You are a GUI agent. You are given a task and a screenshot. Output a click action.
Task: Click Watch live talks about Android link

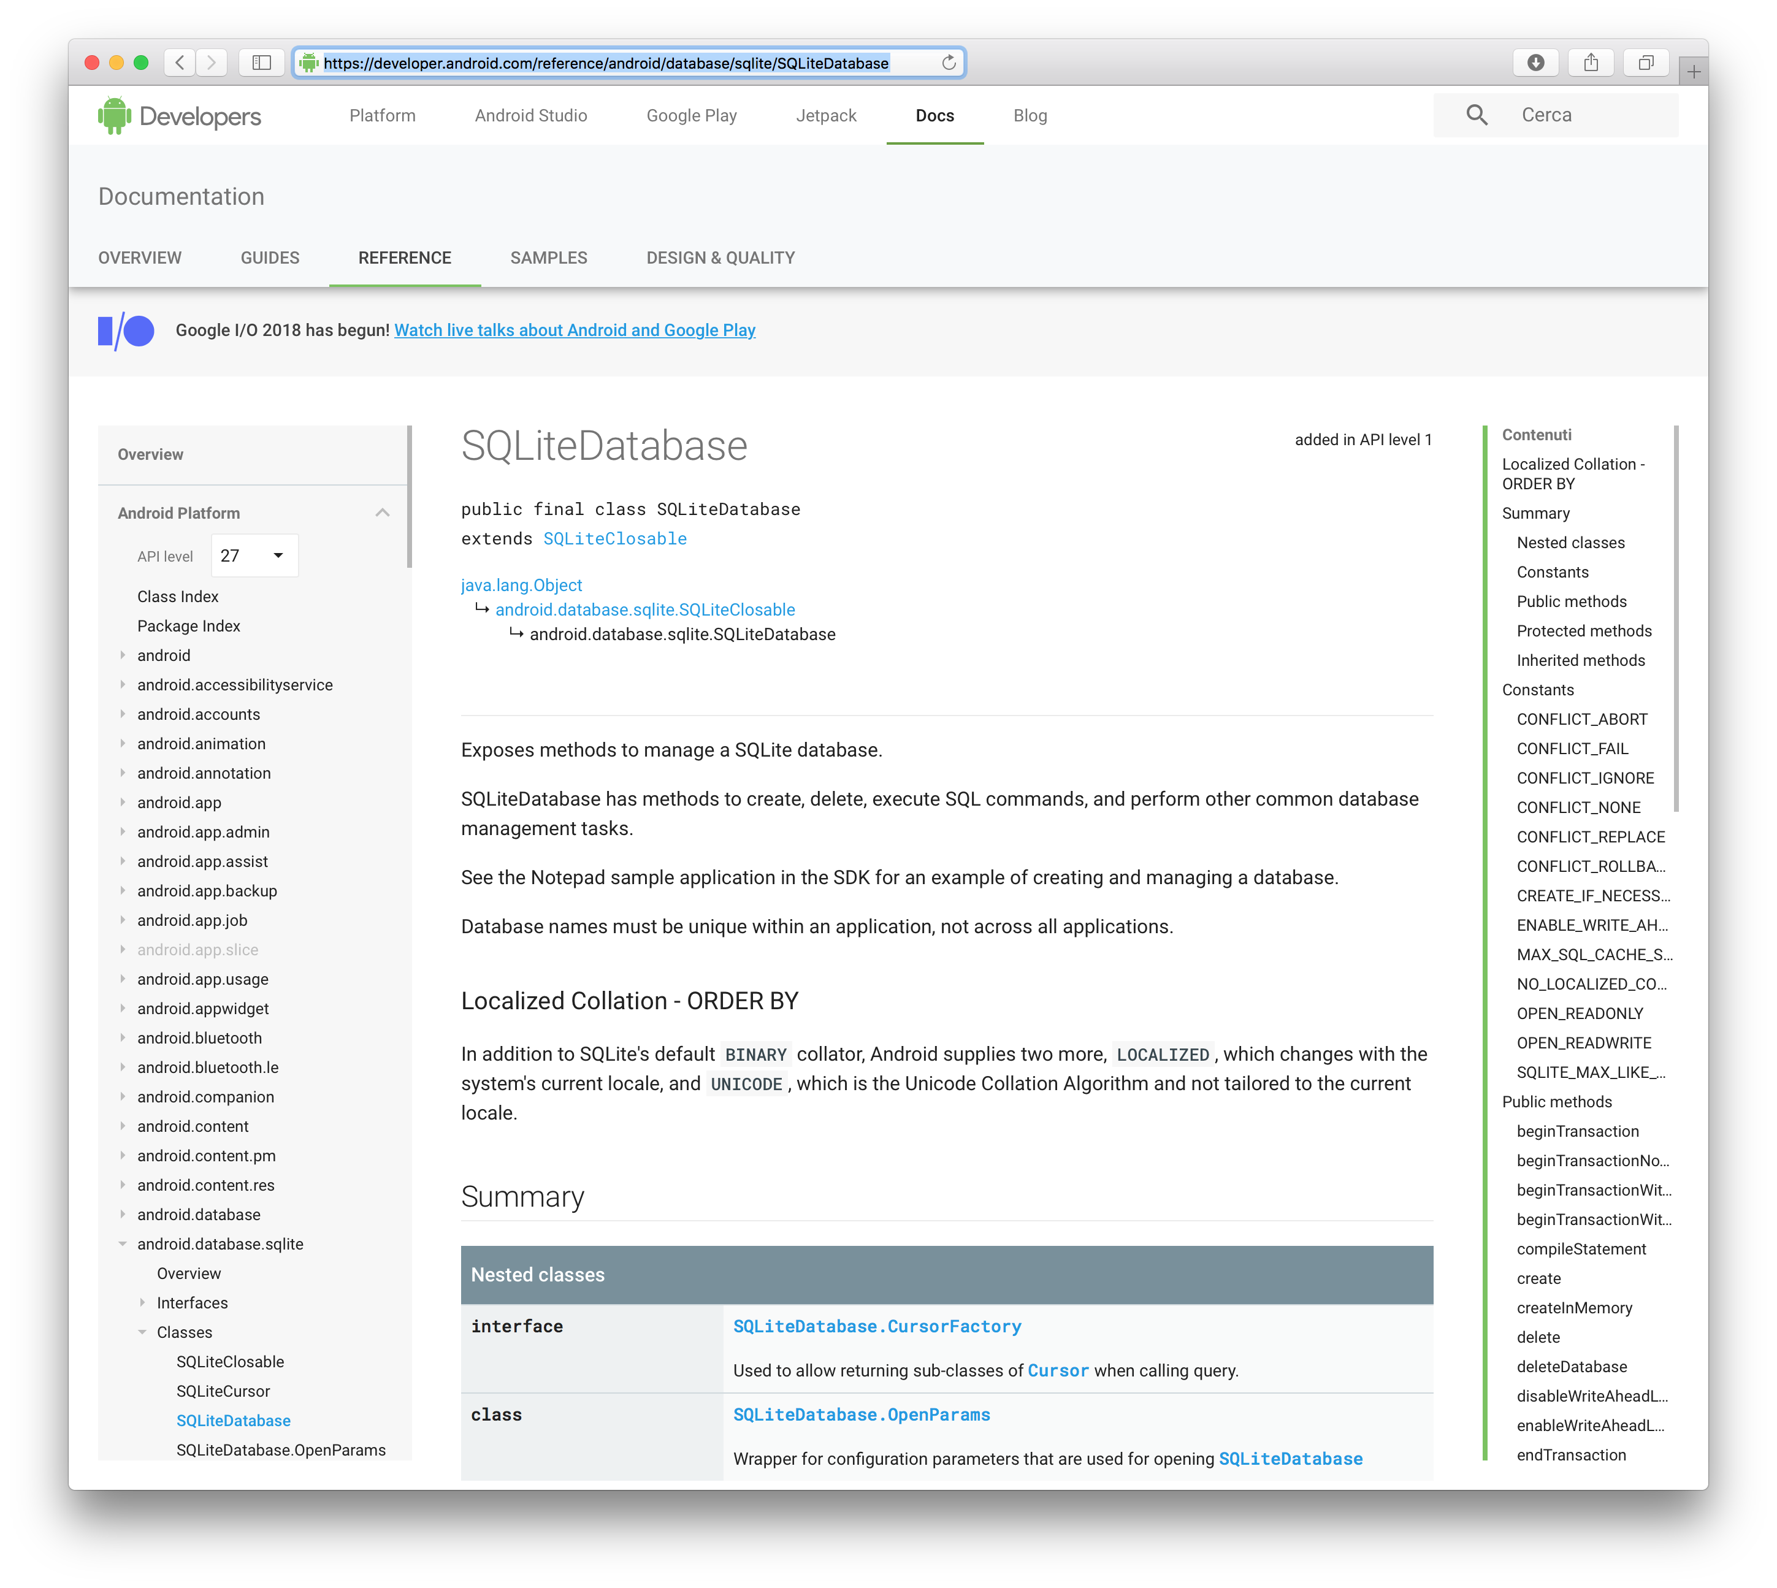click(575, 330)
